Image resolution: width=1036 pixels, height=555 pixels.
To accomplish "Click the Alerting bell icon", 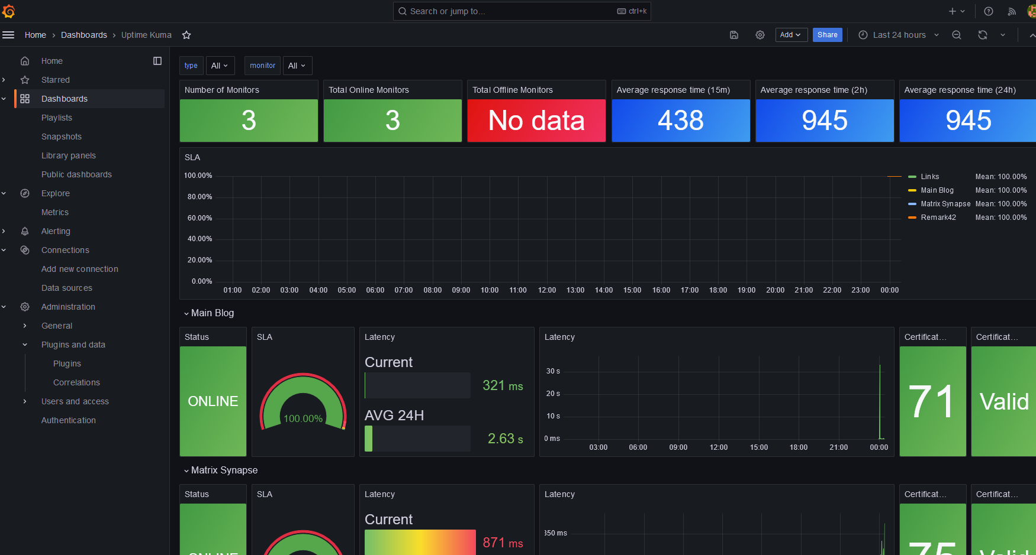I will click(x=25, y=231).
